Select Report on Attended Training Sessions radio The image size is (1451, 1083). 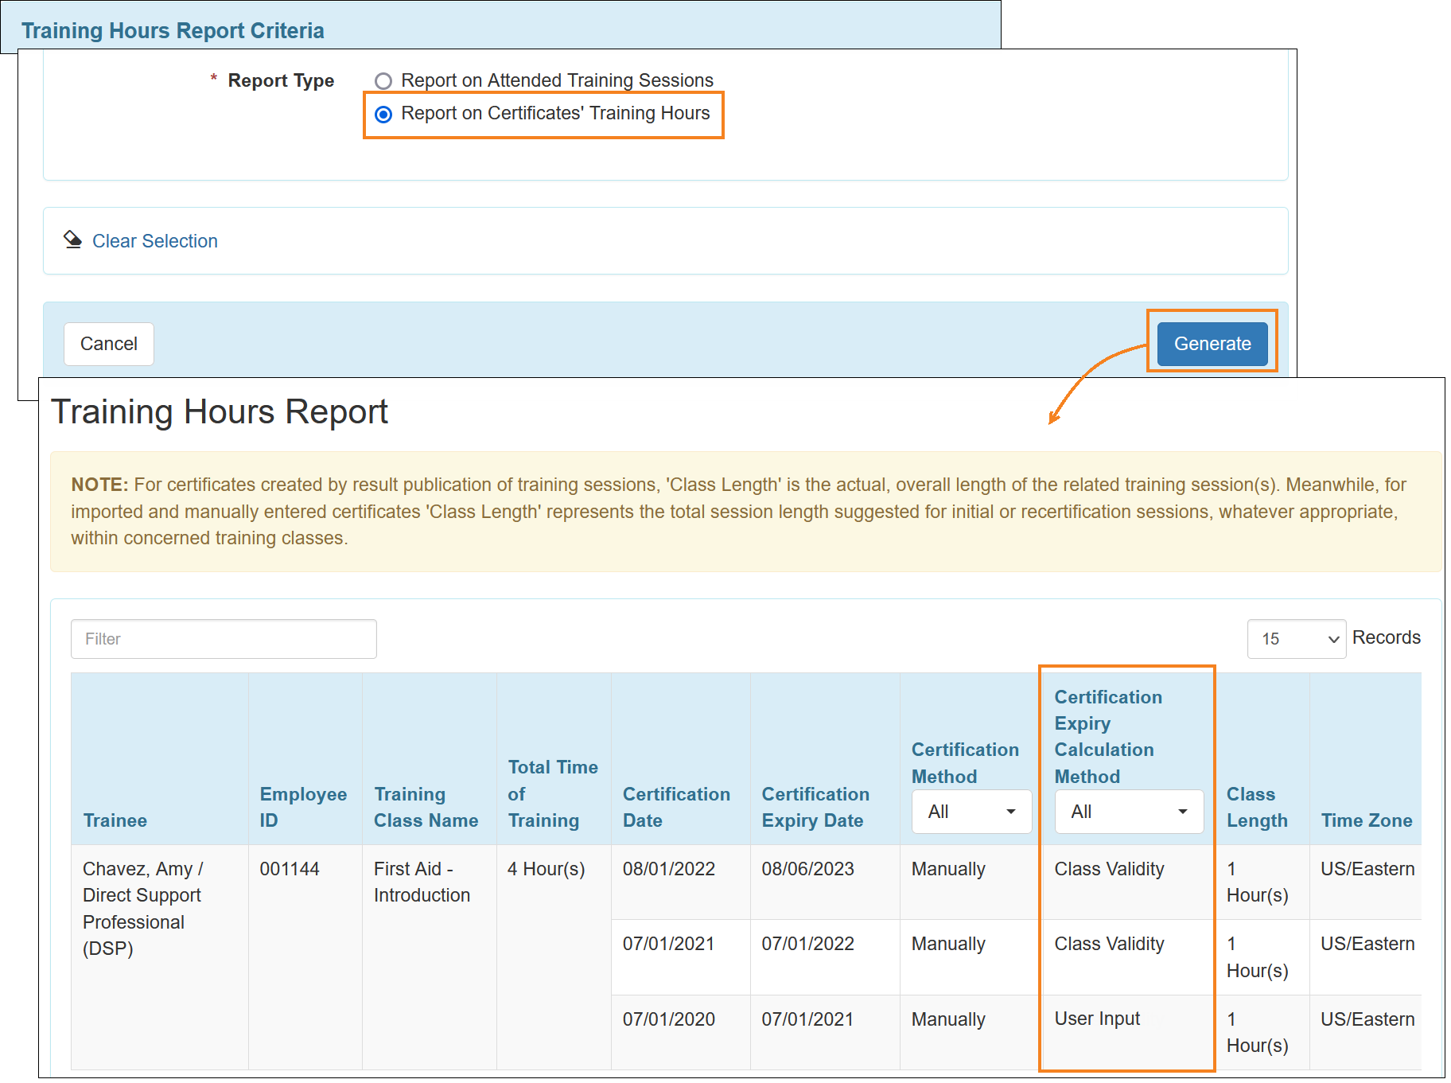point(383,81)
